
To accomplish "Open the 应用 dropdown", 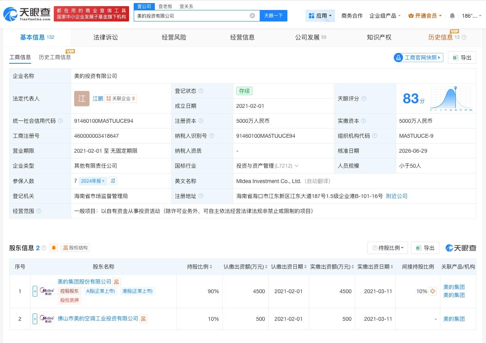I will pyautogui.click(x=320, y=16).
